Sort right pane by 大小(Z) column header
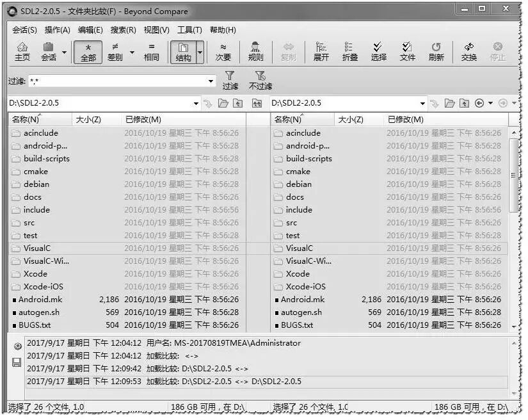Viewport: 528px width, 420px height. [358, 120]
